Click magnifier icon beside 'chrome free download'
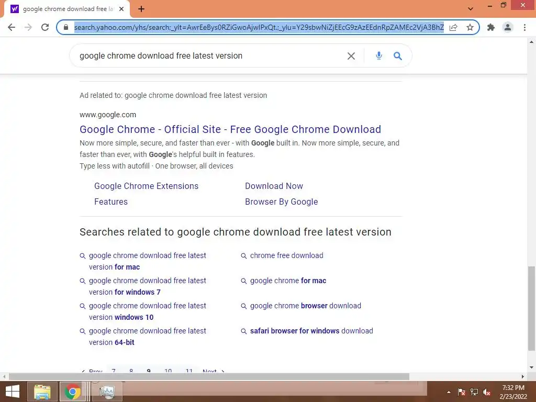536x402 pixels. [244, 256]
